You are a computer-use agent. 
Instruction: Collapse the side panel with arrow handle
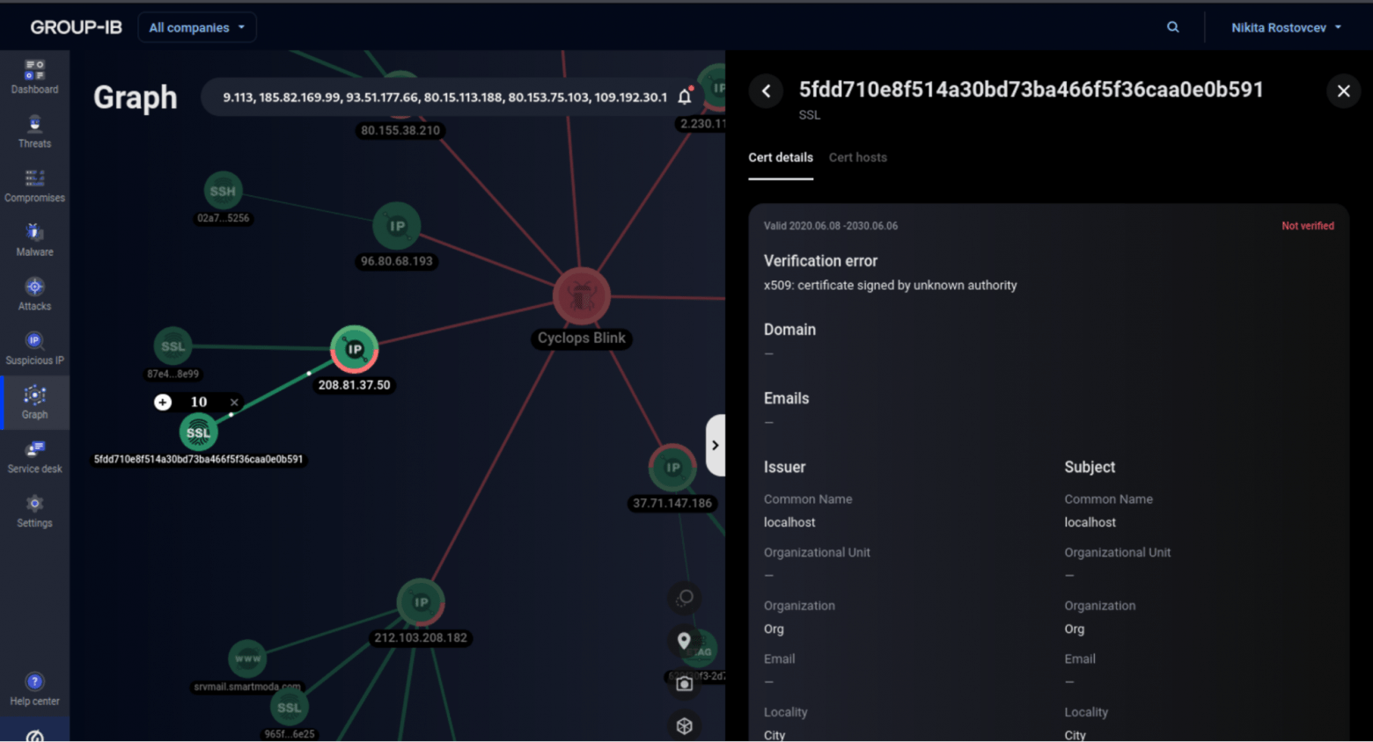(x=716, y=445)
